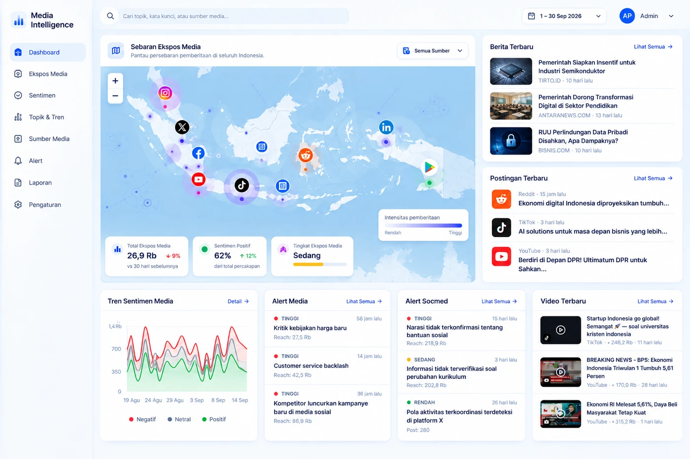
Task: Click the RUU Perlindungan Data Pribadi thumbnail
Action: click(511, 141)
